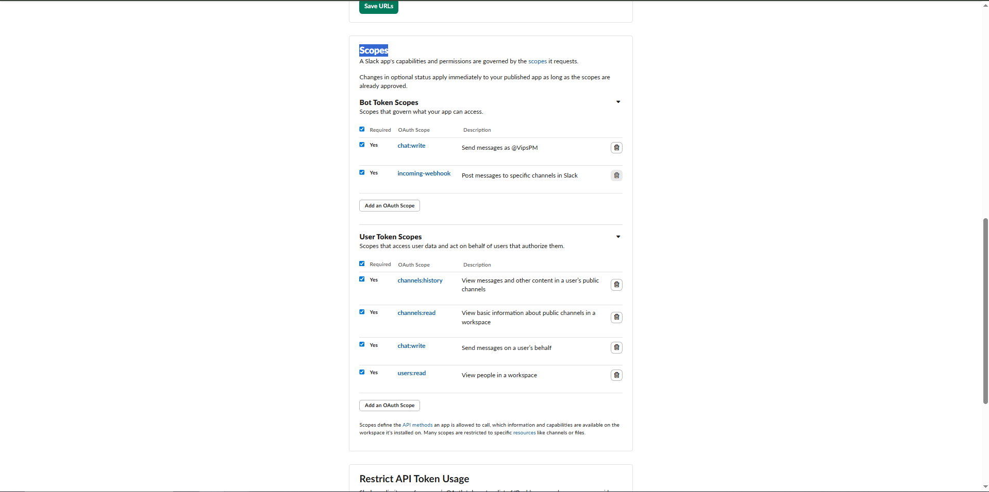Screen dimensions: 989x492
Task: Delete the user chat:write scope
Action: 616,347
